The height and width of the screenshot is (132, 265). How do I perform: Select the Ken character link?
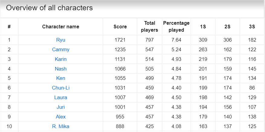pos(61,78)
